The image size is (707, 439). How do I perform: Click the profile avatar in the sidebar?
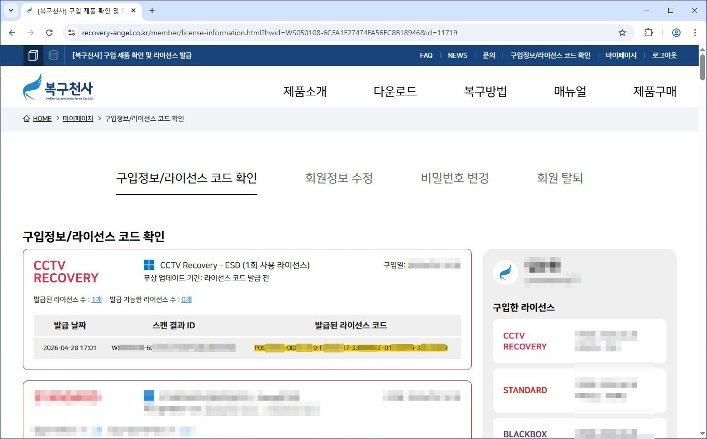tap(505, 273)
